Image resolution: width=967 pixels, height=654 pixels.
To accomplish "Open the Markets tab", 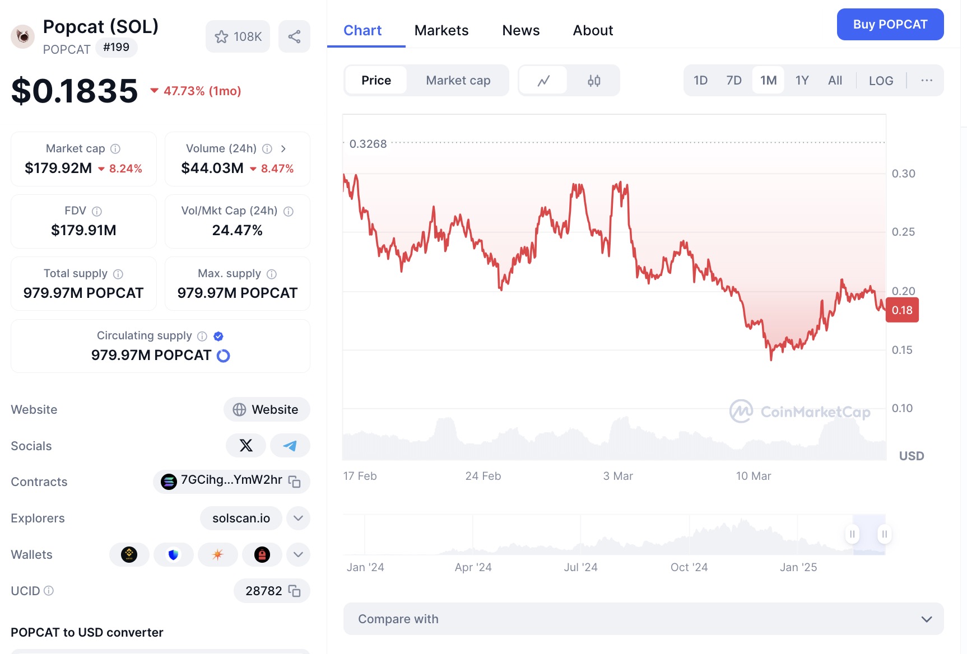I will (x=441, y=30).
